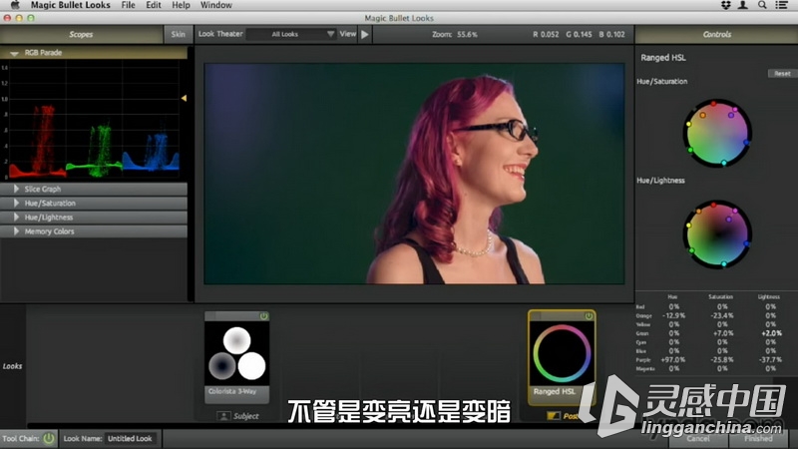Click the Finished button

point(758,438)
